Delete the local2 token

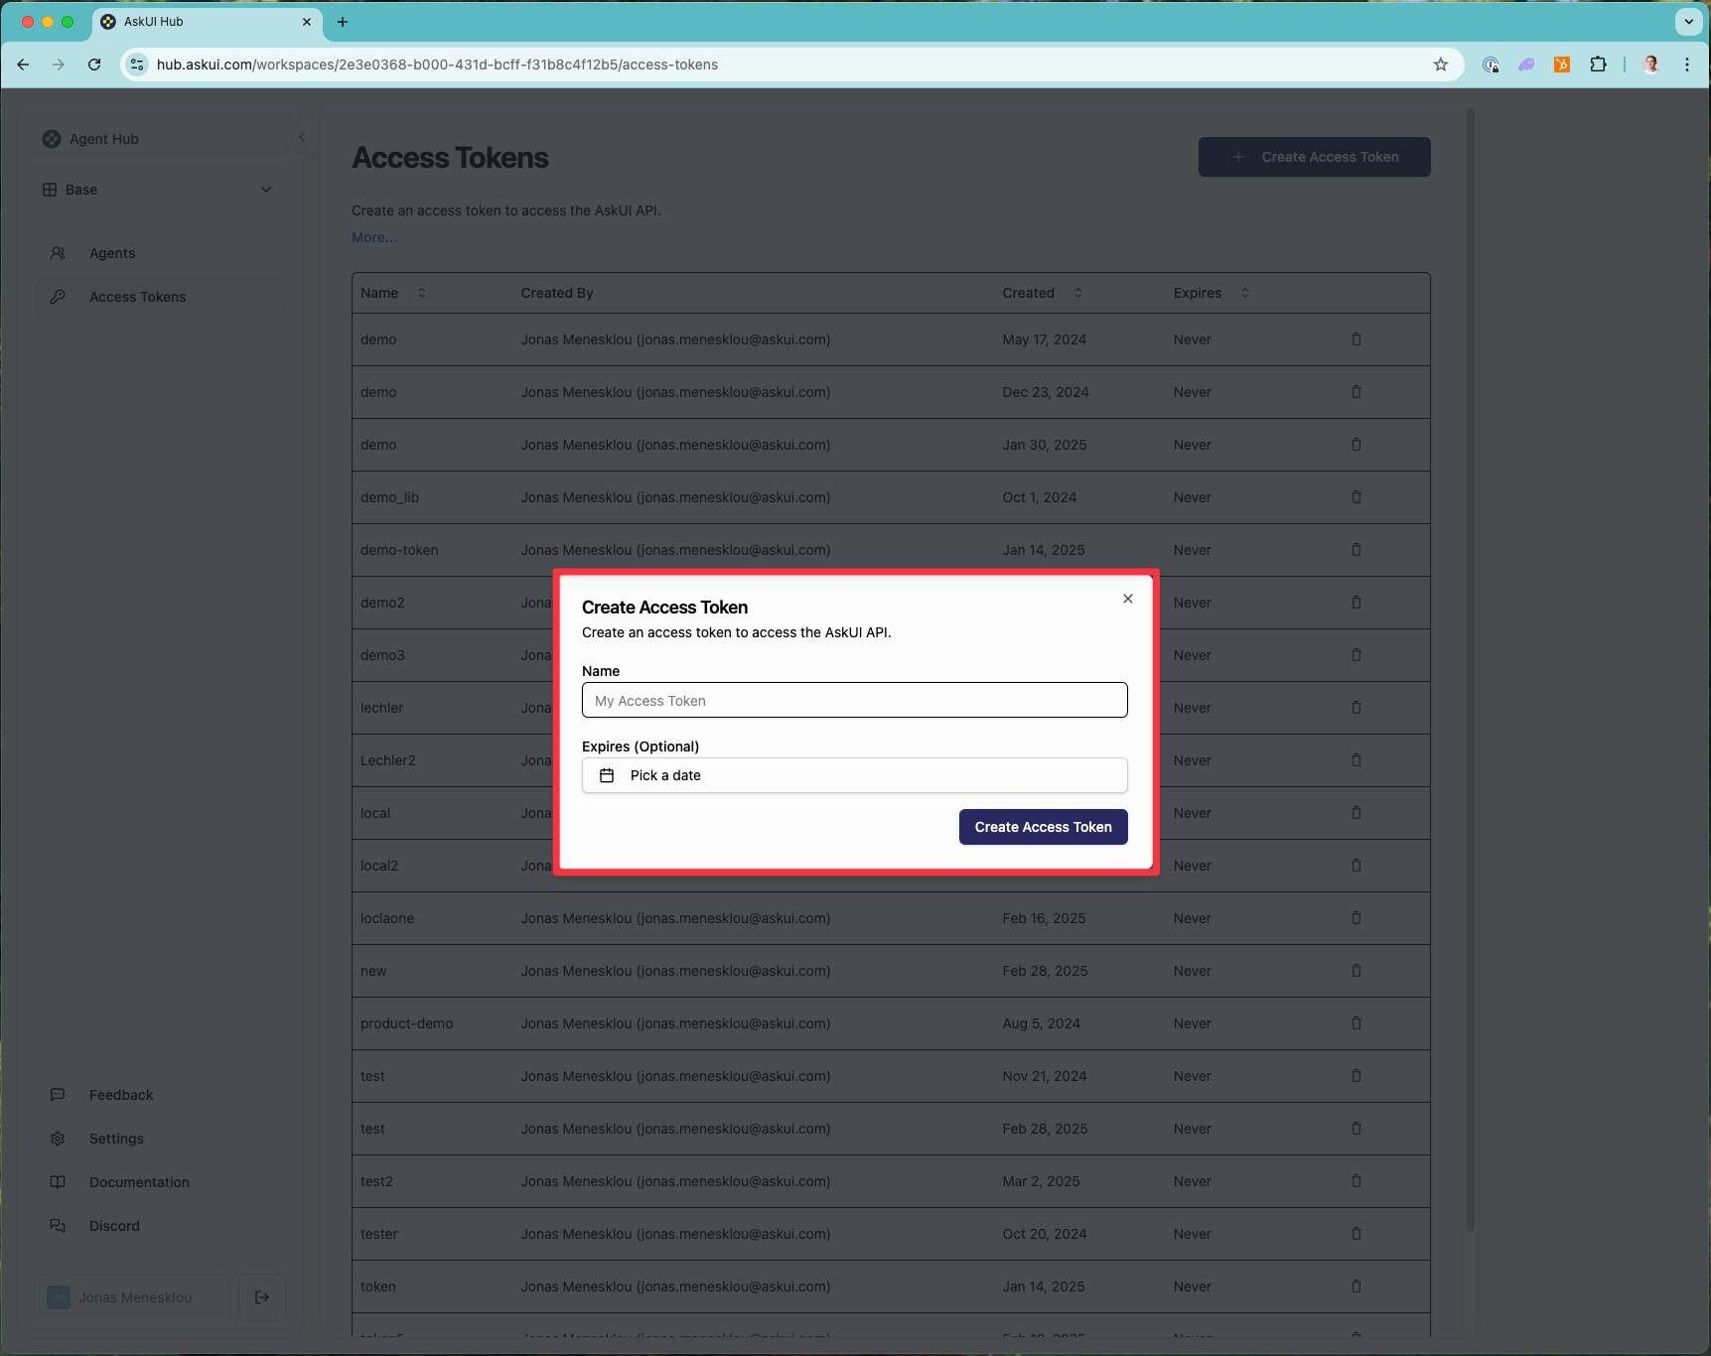[x=1355, y=866]
